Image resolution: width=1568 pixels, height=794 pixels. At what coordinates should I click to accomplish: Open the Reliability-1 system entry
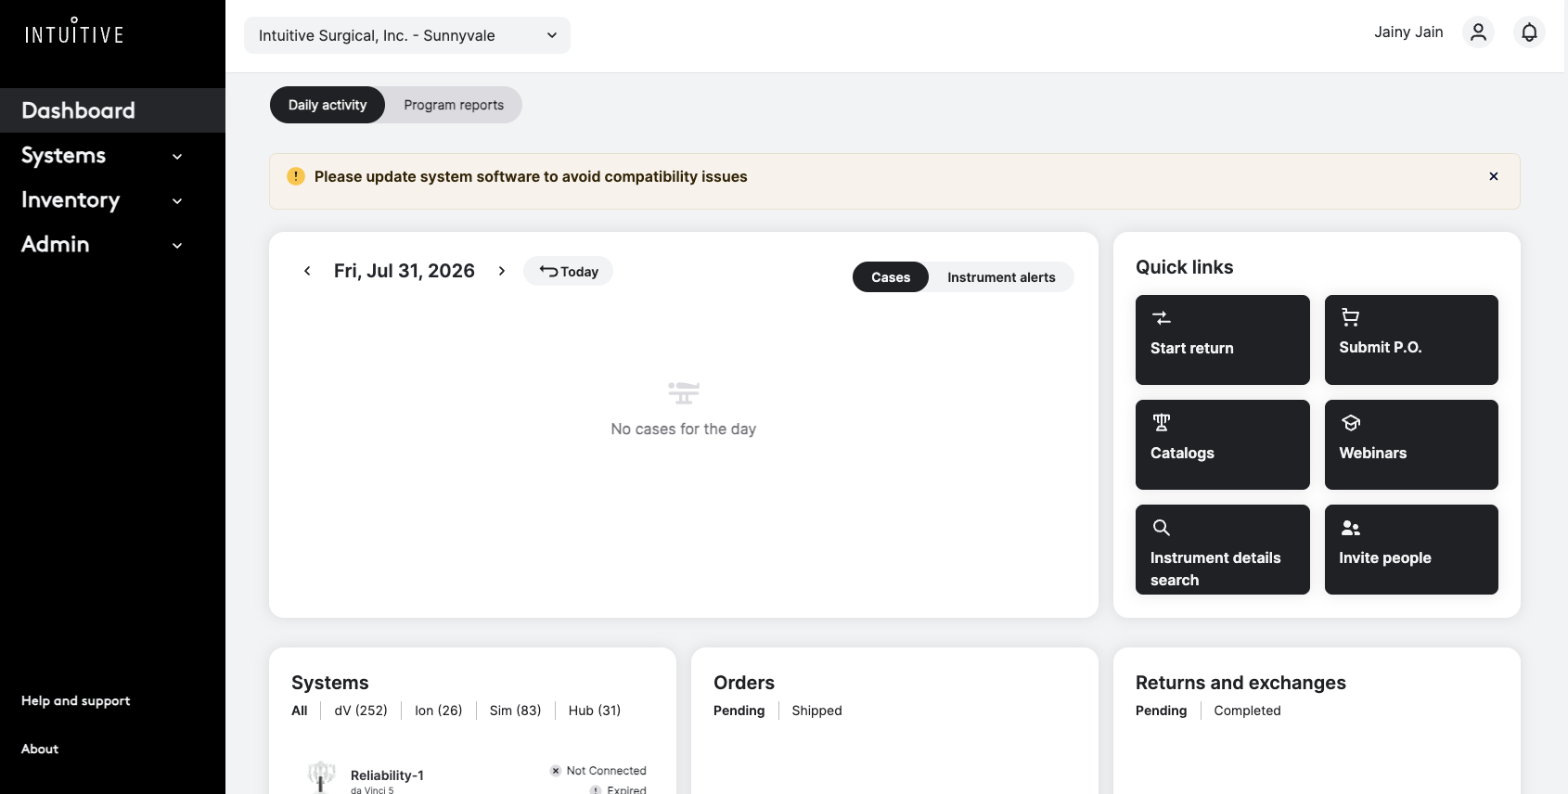387,775
